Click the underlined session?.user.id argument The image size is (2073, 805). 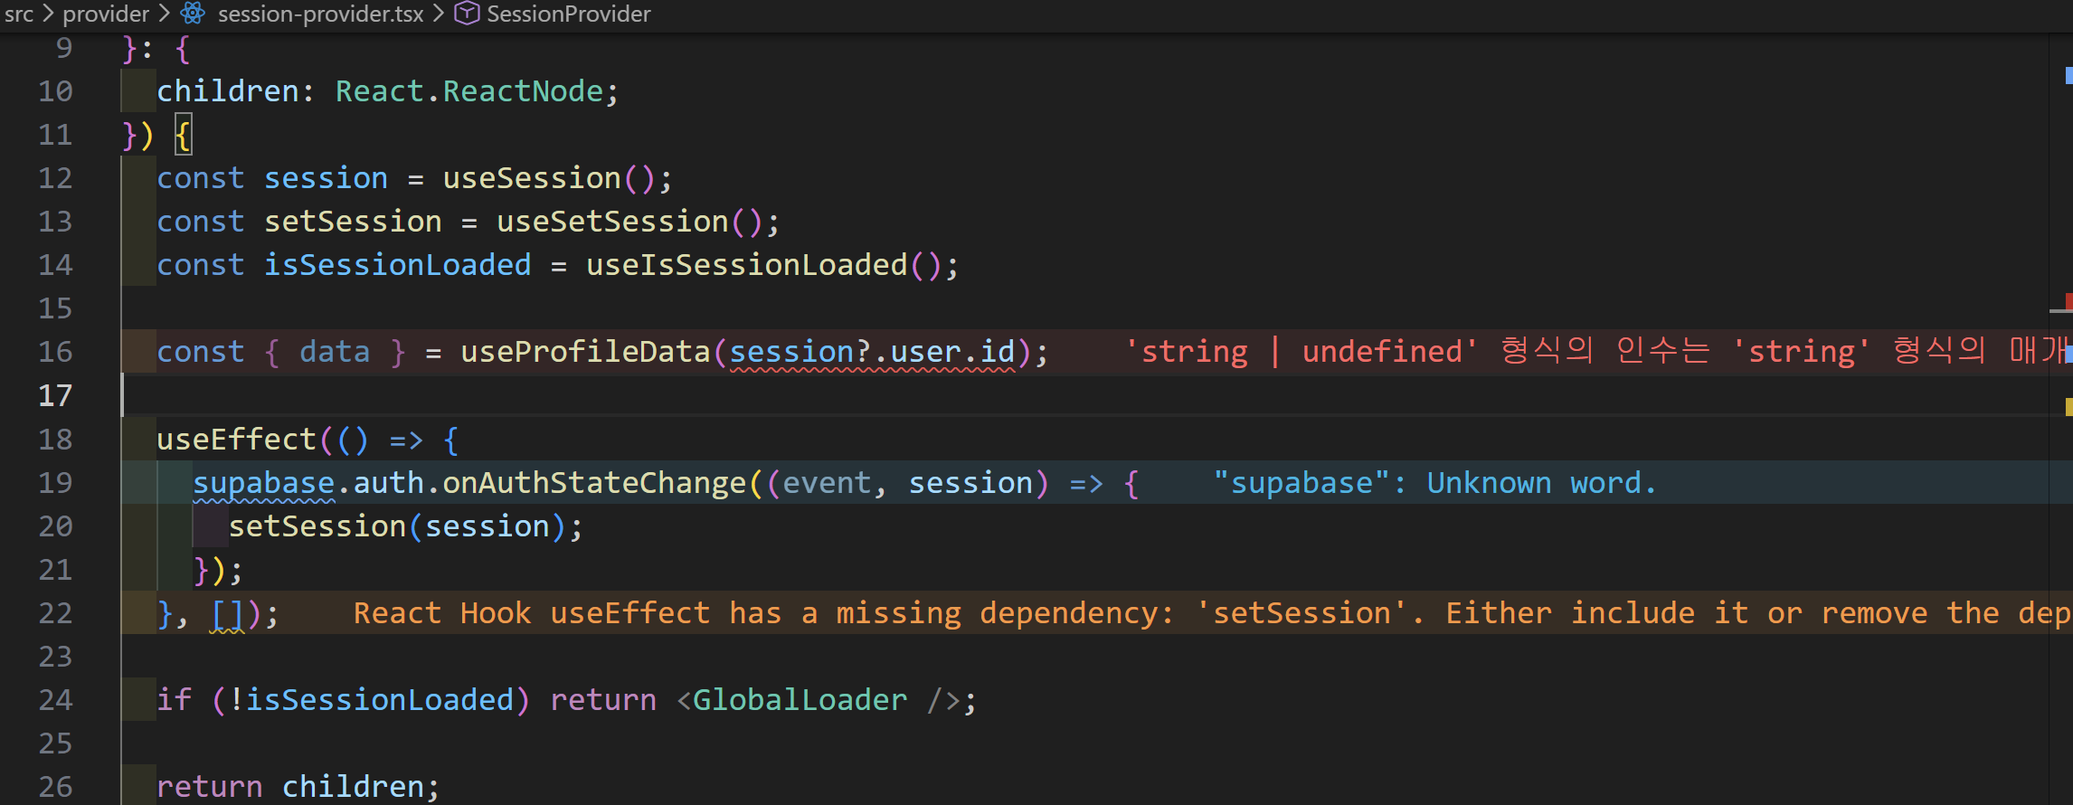(872, 352)
